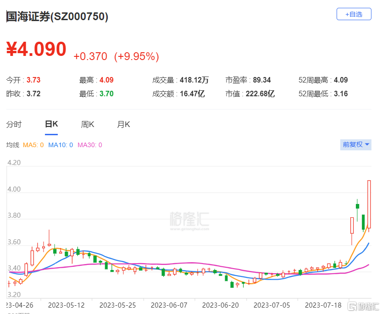Viewport: 382px width, 314px height.
Task: Click MA10: 0 indicator label
Action: tap(61, 145)
